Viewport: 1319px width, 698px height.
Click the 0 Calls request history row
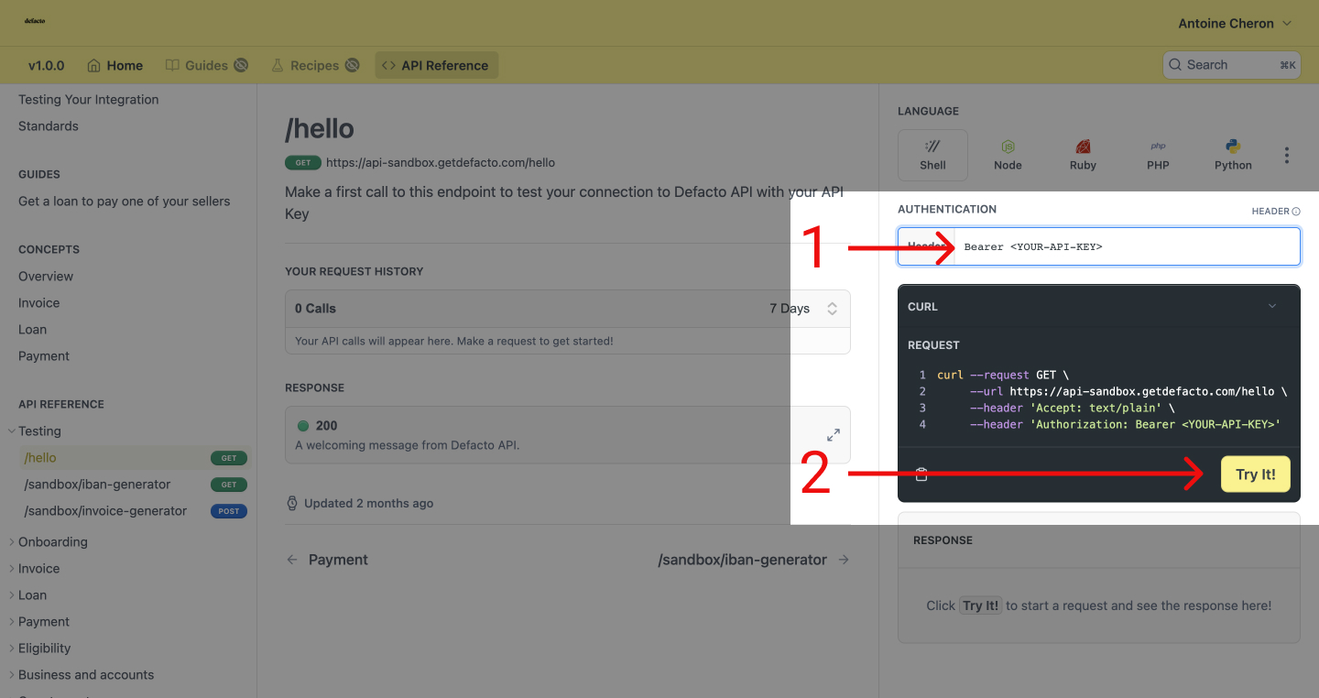pyautogui.click(x=567, y=309)
